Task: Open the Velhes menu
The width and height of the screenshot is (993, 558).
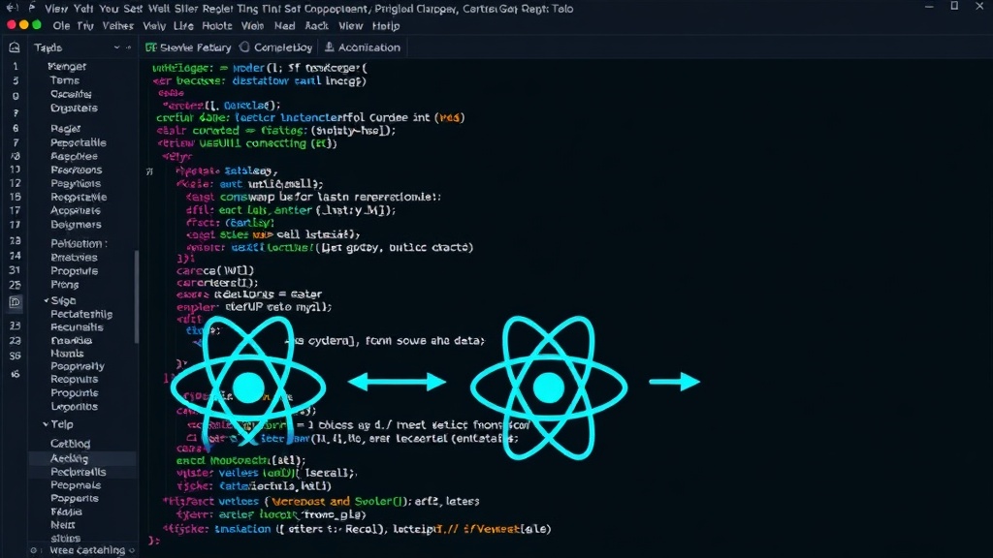Action: [117, 26]
